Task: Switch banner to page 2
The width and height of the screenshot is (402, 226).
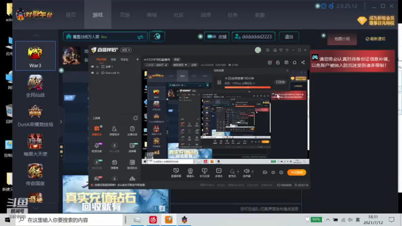Action: 162,208
